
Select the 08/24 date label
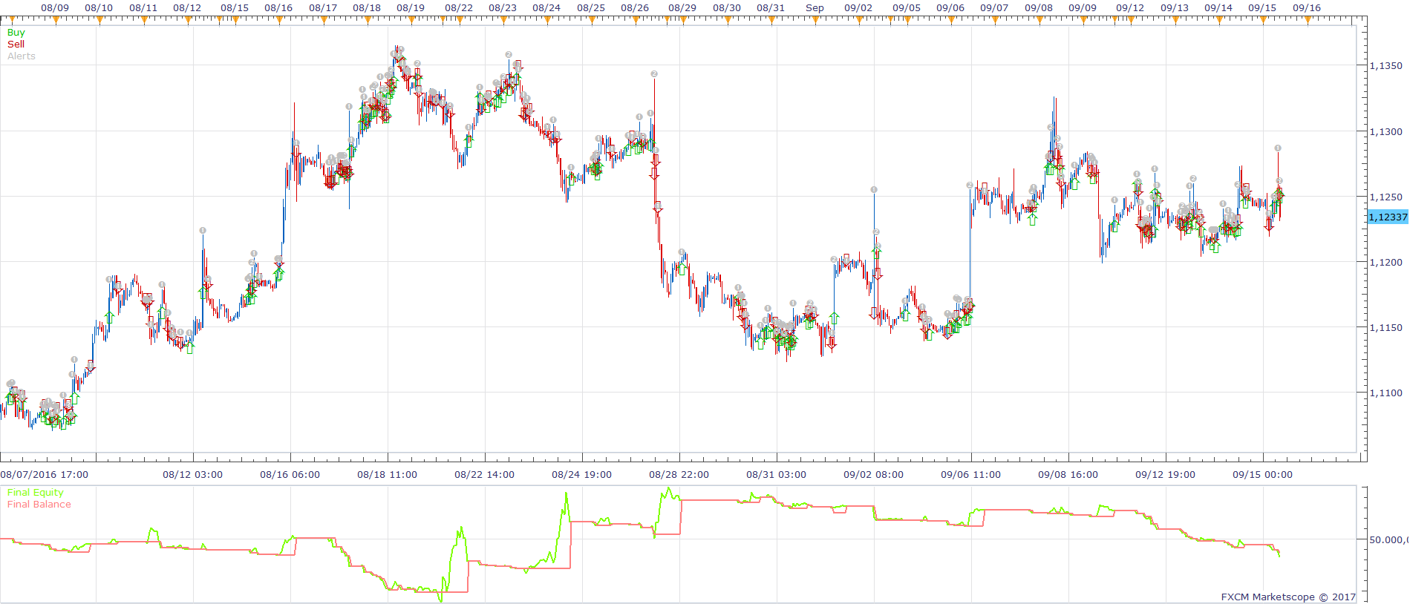pos(546,8)
